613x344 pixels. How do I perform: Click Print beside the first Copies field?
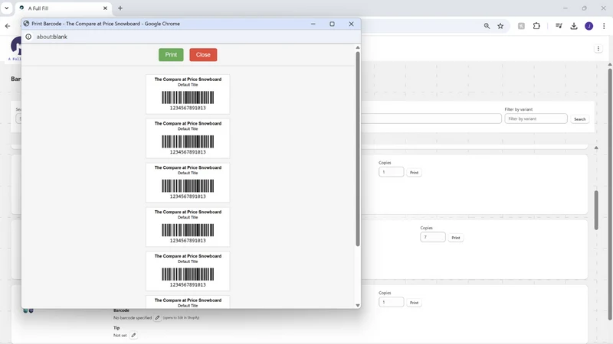[x=414, y=173]
